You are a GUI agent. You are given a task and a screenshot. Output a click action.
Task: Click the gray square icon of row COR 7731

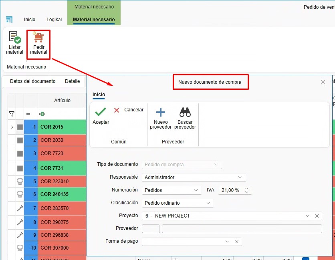coord(20,168)
